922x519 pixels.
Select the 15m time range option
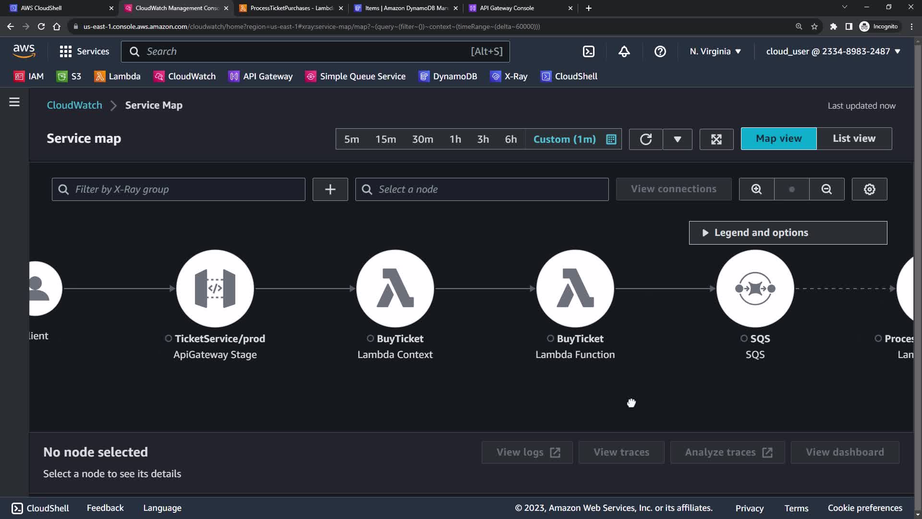(386, 139)
